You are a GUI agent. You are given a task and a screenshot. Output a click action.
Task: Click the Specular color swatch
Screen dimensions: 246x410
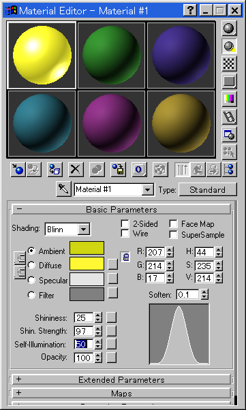click(87, 279)
